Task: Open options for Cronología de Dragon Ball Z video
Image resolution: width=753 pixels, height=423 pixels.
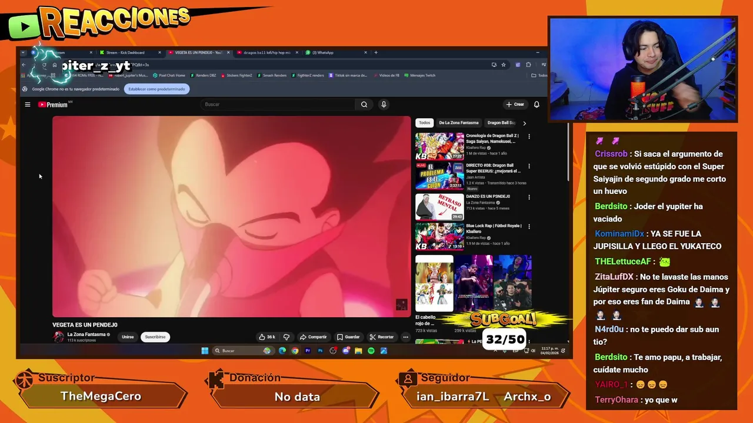Action: click(x=529, y=136)
